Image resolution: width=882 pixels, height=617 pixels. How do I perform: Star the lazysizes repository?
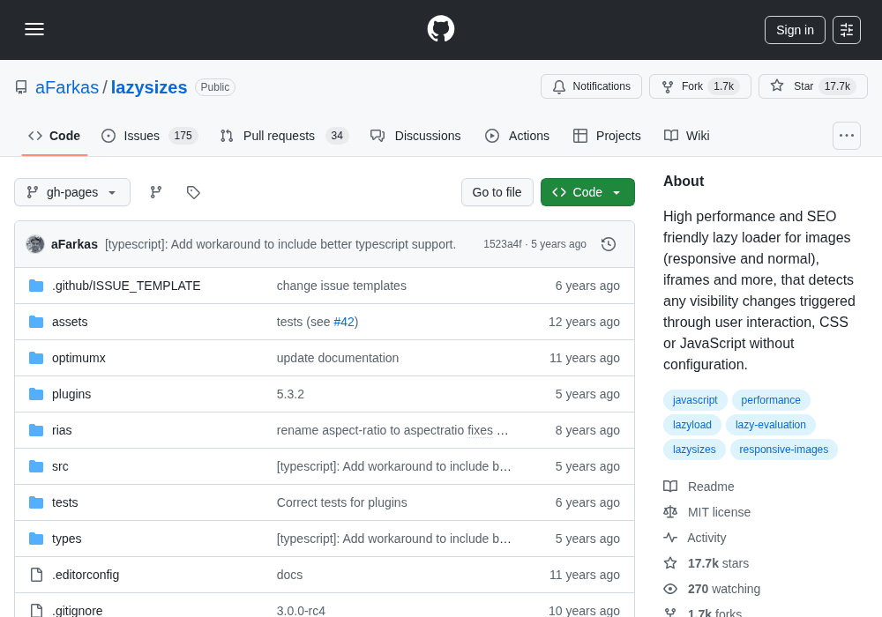click(x=813, y=86)
